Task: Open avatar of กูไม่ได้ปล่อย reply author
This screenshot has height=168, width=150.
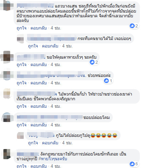Action: click(x=20, y=135)
